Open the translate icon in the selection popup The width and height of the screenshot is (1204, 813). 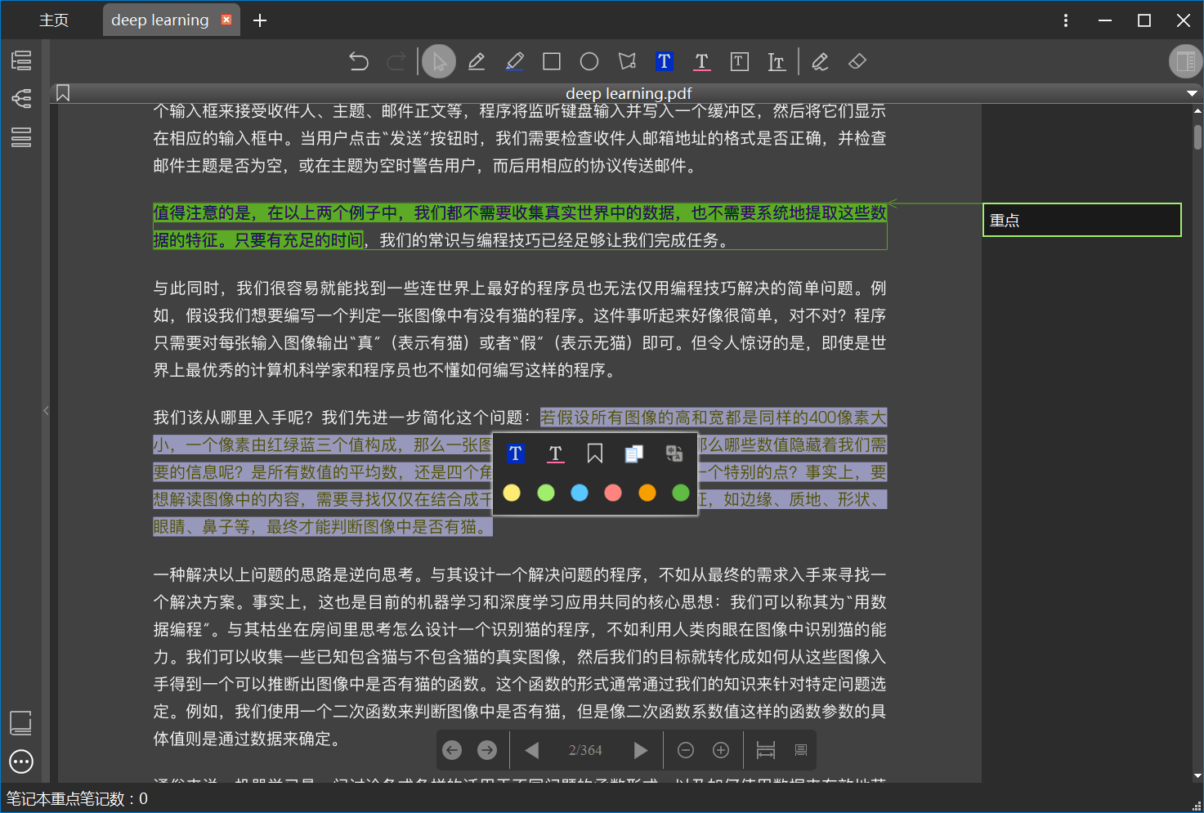point(674,453)
